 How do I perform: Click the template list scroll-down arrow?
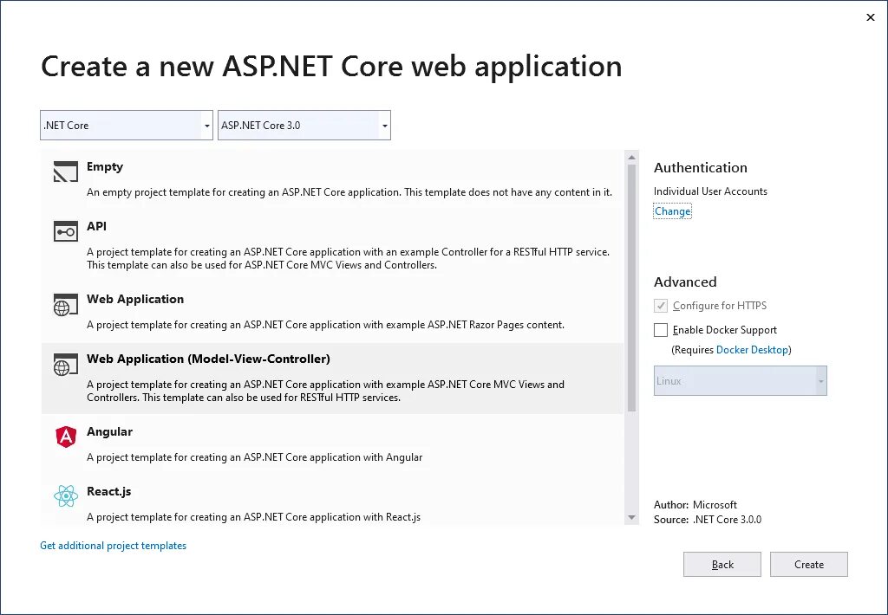point(631,517)
